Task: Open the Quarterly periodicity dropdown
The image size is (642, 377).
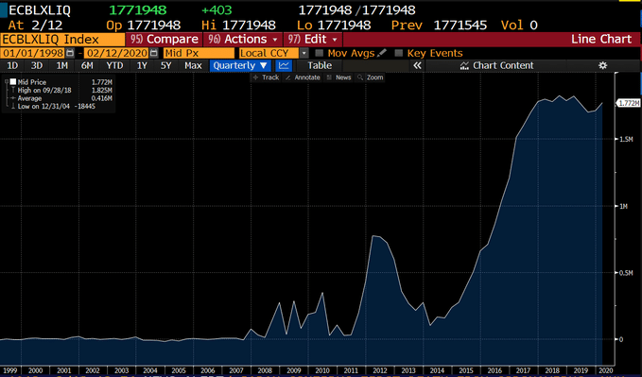Action: point(240,65)
